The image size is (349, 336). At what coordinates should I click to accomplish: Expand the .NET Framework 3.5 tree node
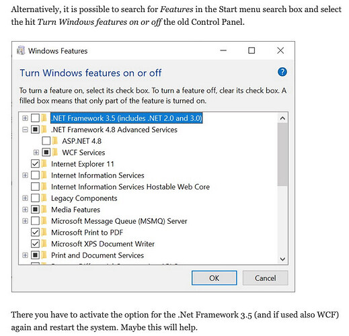point(25,118)
